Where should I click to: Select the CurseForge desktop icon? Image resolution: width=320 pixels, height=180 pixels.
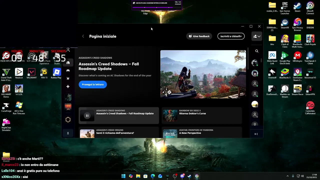[x=6, y=107]
